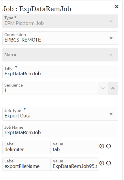124x180 pixels.
Task: Close the ExpDataRemJob job panel
Action: pyautogui.click(x=117, y=7)
